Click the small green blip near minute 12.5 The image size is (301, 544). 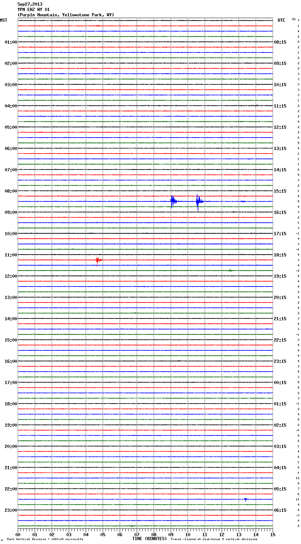[231, 270]
